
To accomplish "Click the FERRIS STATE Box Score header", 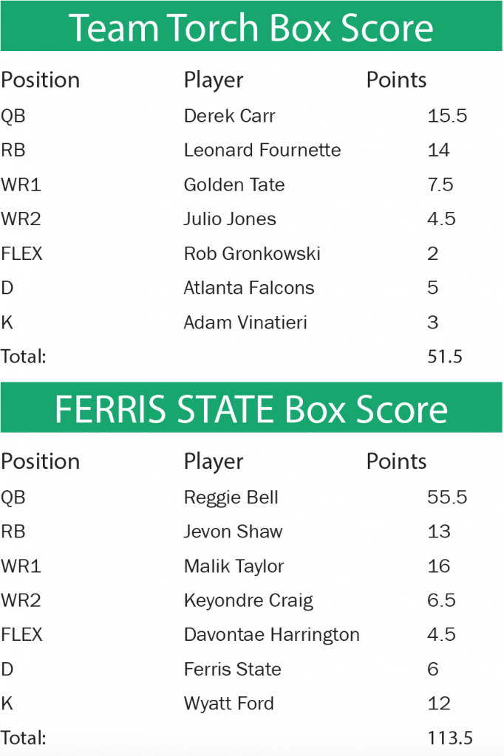I will tap(251, 408).
